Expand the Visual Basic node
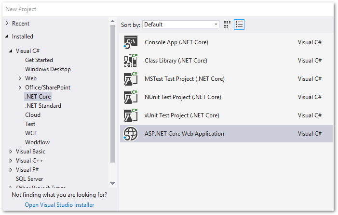This screenshot has height=215, width=338. (x=11, y=152)
